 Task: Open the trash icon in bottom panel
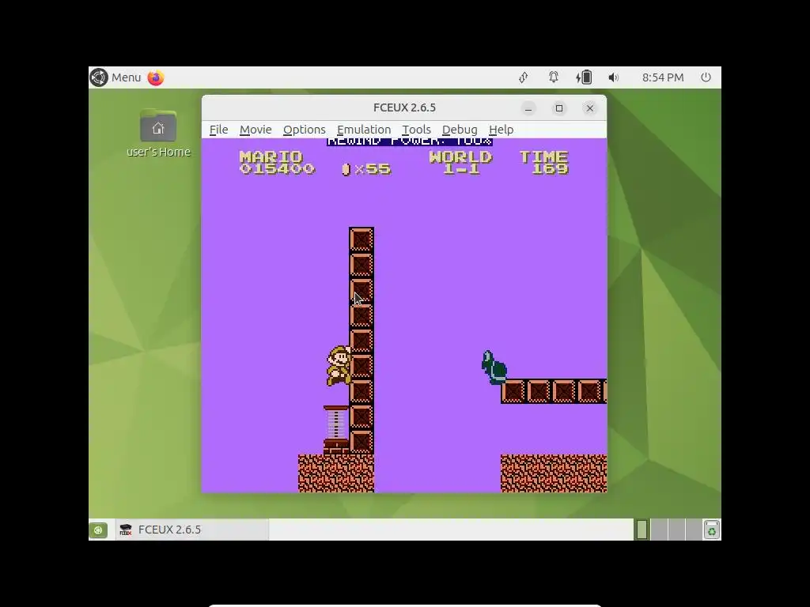[x=712, y=530]
